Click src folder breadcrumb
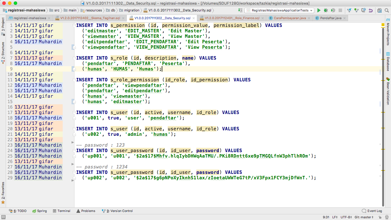 click(54, 10)
